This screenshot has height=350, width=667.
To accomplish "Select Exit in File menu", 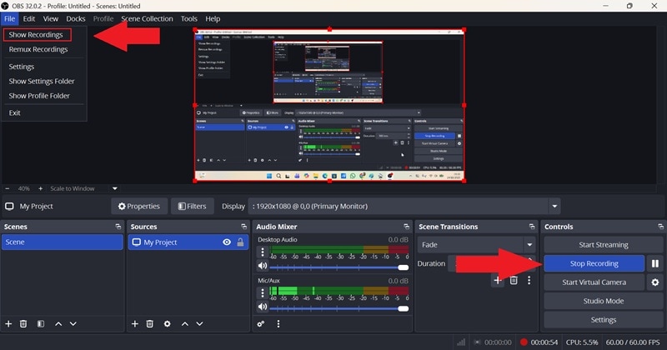I will (14, 112).
